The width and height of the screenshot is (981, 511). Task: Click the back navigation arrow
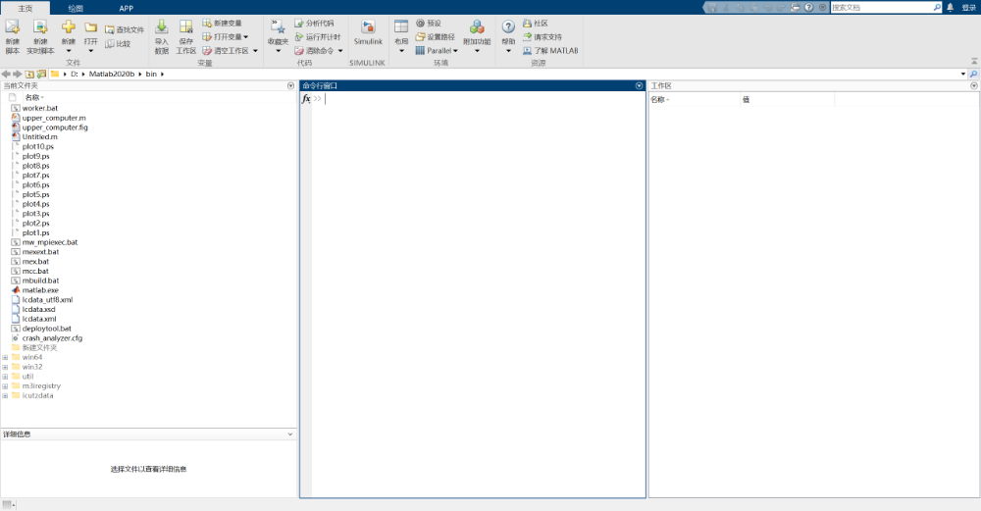click(6, 74)
